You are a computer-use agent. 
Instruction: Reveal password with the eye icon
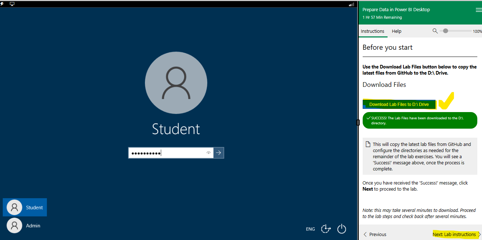pyautogui.click(x=208, y=153)
